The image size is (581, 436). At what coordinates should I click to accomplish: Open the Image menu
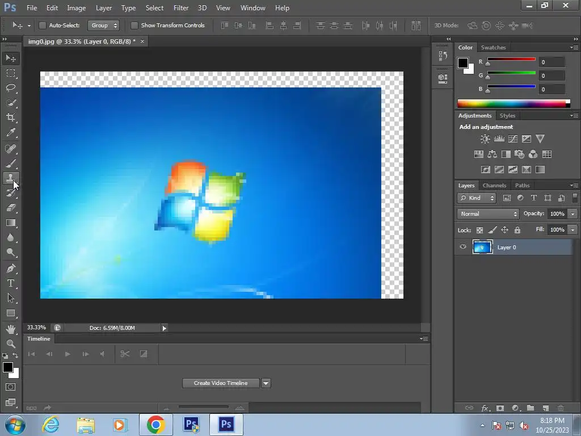[77, 8]
